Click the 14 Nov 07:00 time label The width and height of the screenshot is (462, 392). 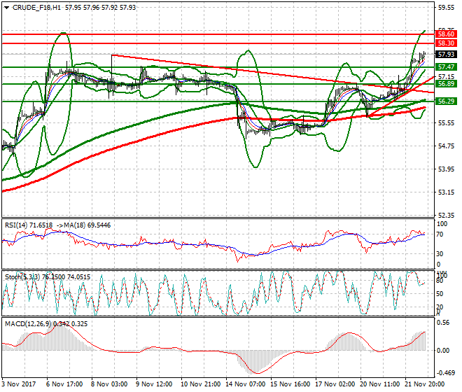click(246, 384)
